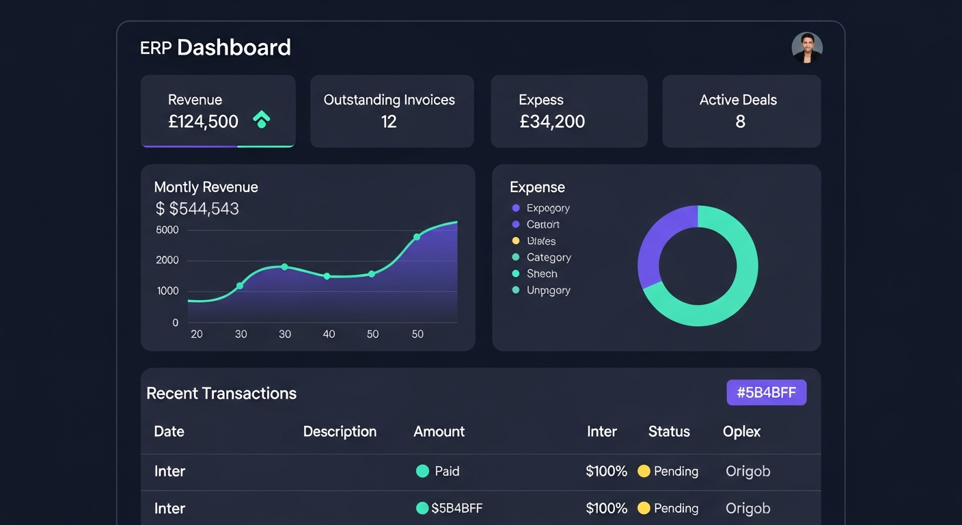
Task: Click the yellow Pending icon in second transaction row
Action: (643, 508)
